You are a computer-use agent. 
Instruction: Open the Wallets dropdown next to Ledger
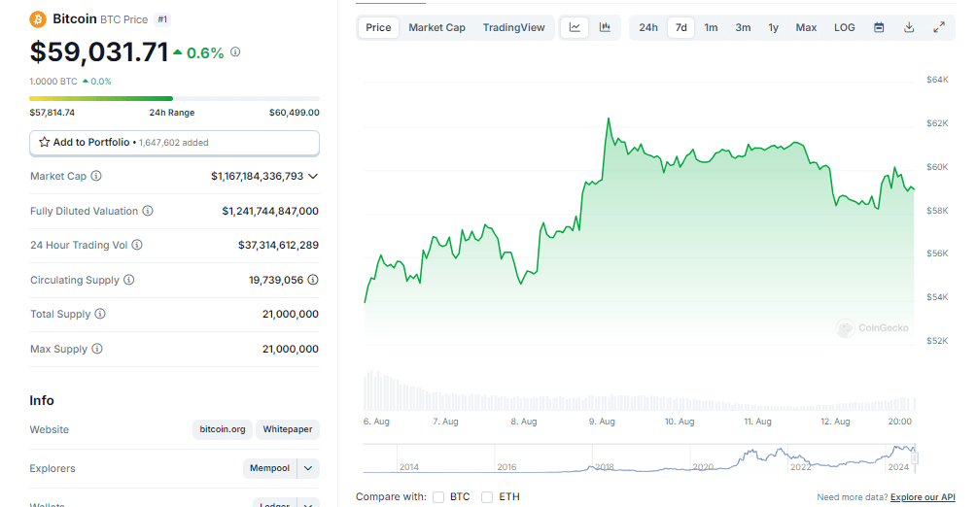tap(308, 503)
